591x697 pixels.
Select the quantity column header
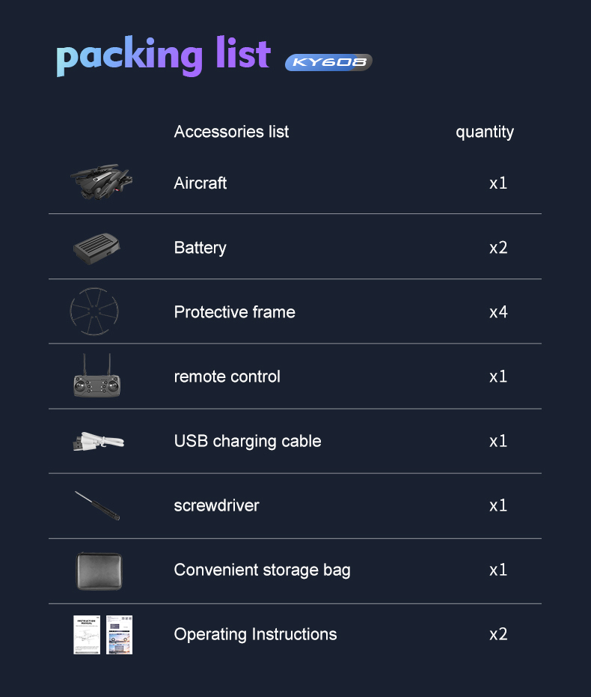485,132
